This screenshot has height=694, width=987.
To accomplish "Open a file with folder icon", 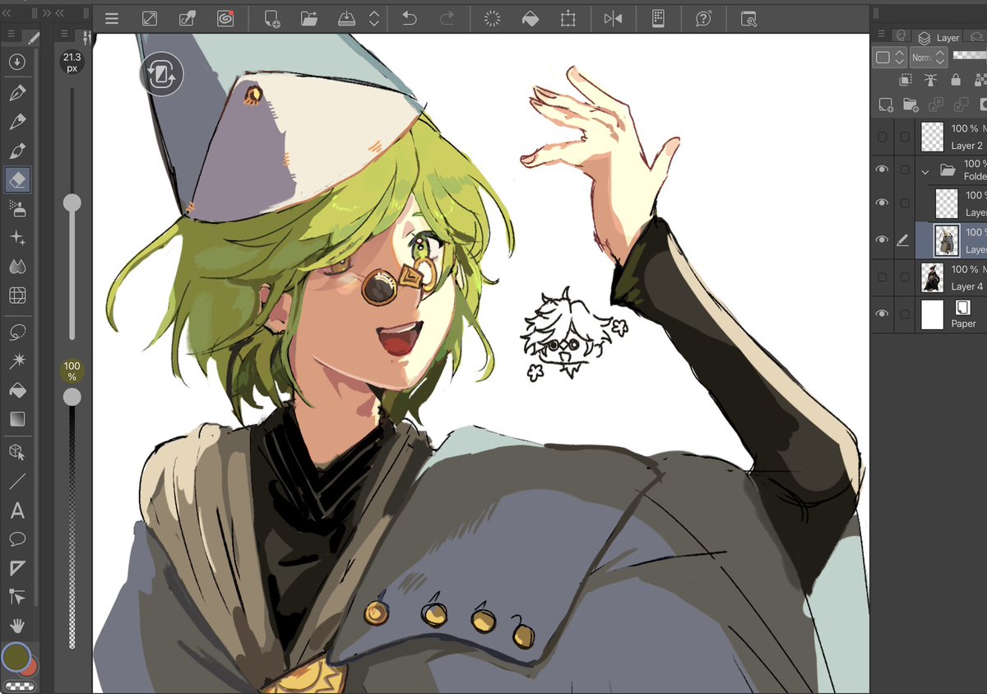I will click(309, 19).
